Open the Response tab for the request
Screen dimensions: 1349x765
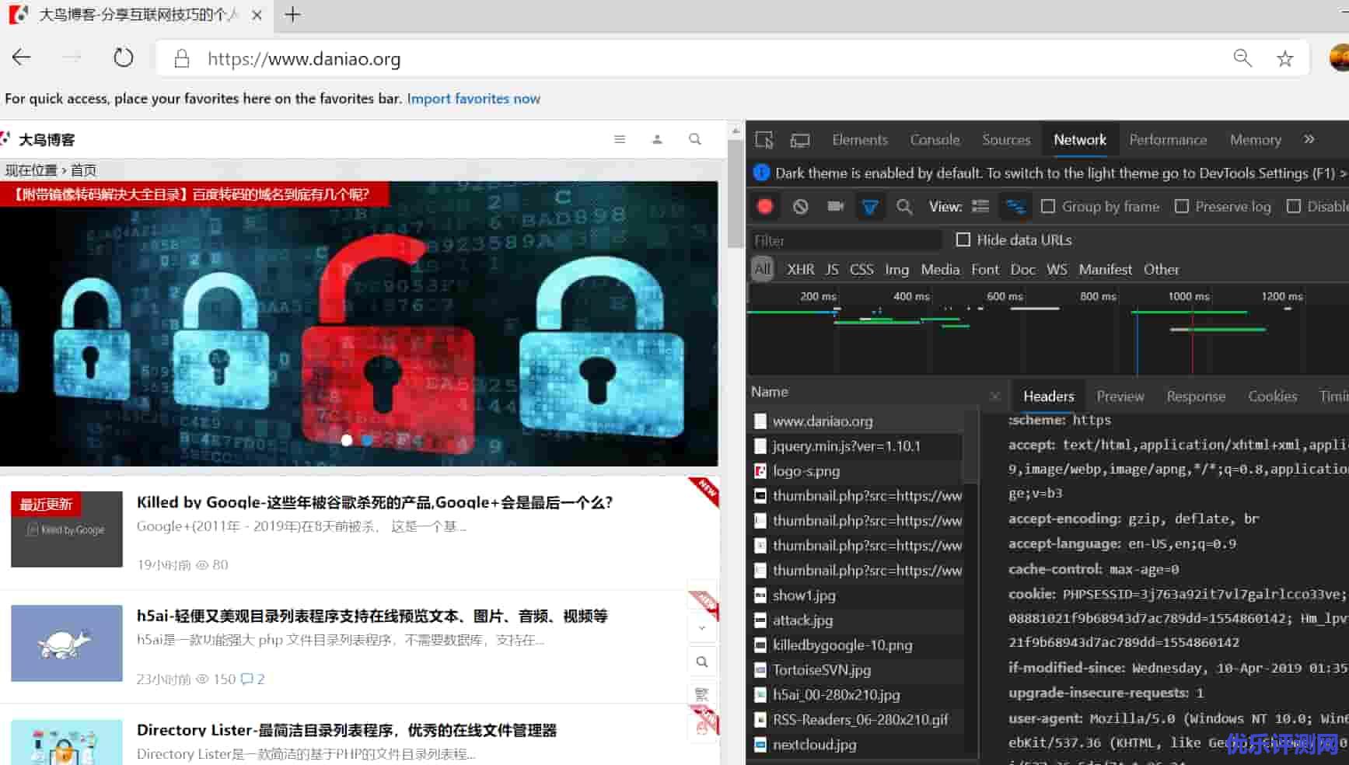point(1196,396)
